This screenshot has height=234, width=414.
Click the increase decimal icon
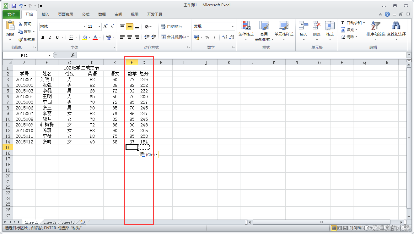point(225,37)
